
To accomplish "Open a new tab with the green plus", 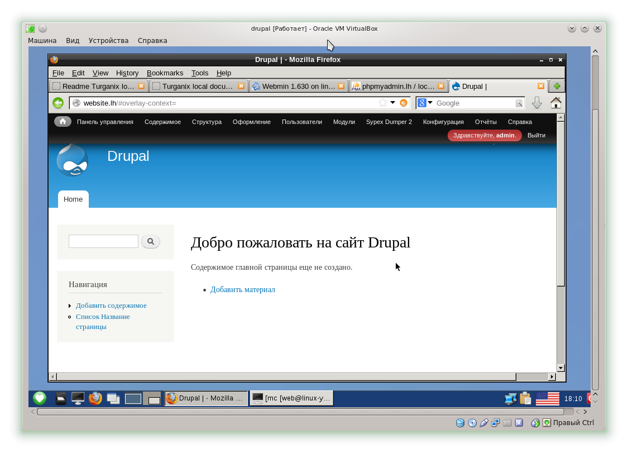I will pos(557,86).
